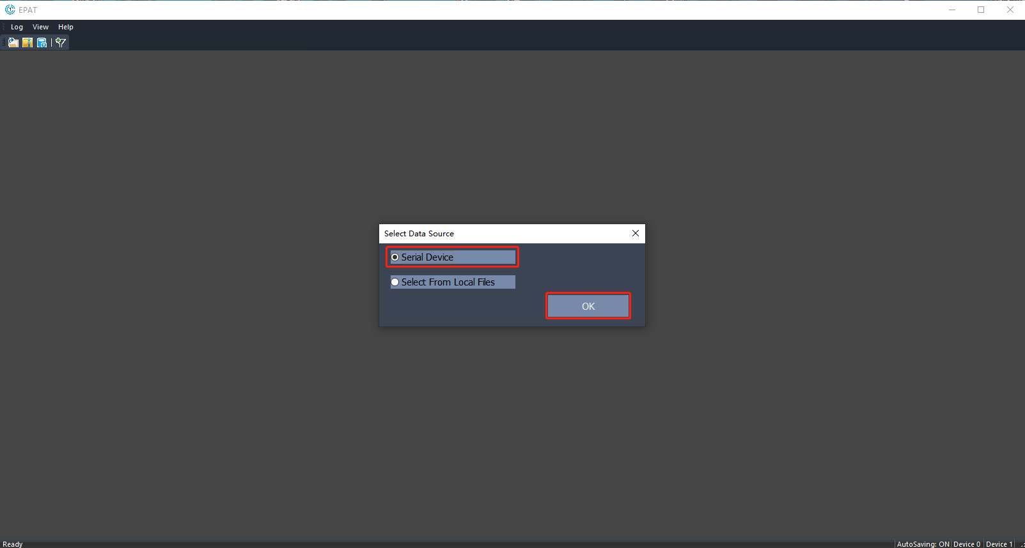The image size is (1025, 548).
Task: Close the Select Data Source dialog
Action: pos(636,233)
